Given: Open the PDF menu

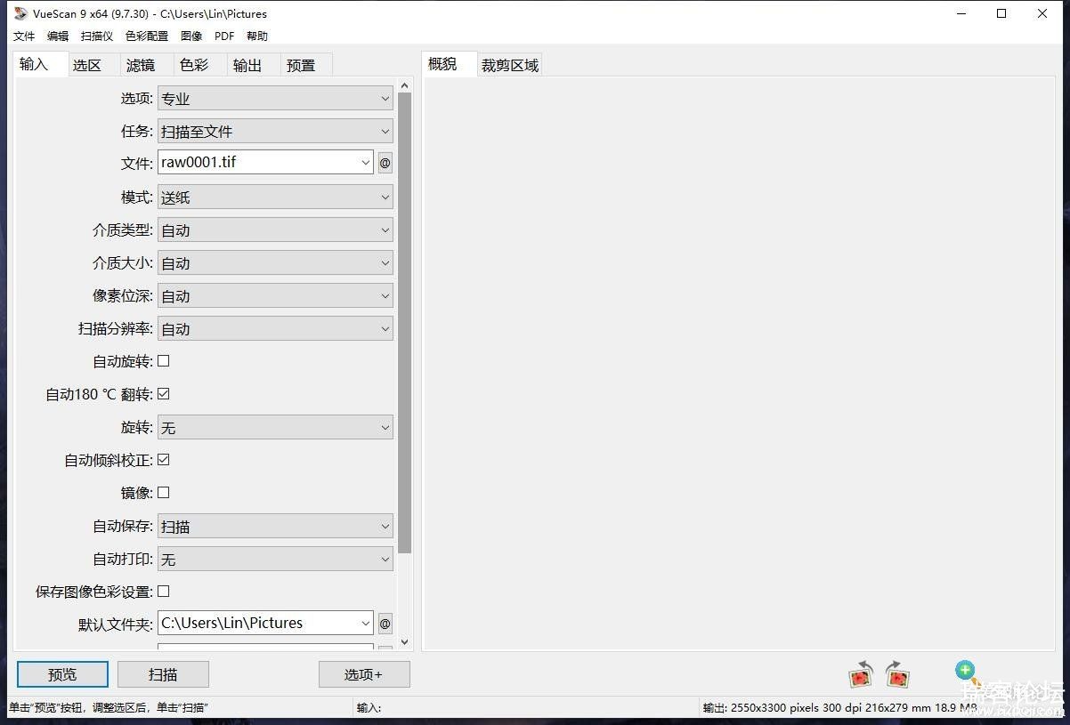Looking at the screenshot, I should point(224,36).
